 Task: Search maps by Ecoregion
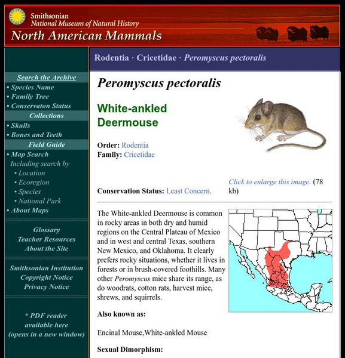(34, 183)
